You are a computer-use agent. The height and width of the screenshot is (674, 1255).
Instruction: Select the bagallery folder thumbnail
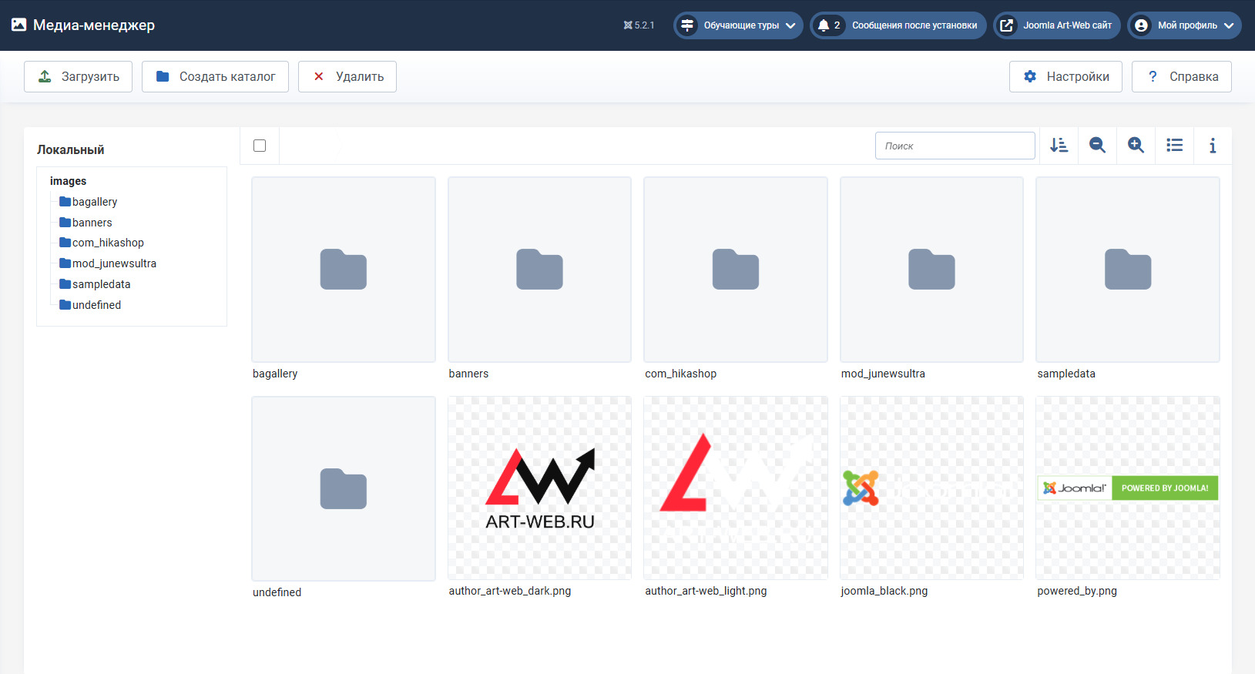344,270
